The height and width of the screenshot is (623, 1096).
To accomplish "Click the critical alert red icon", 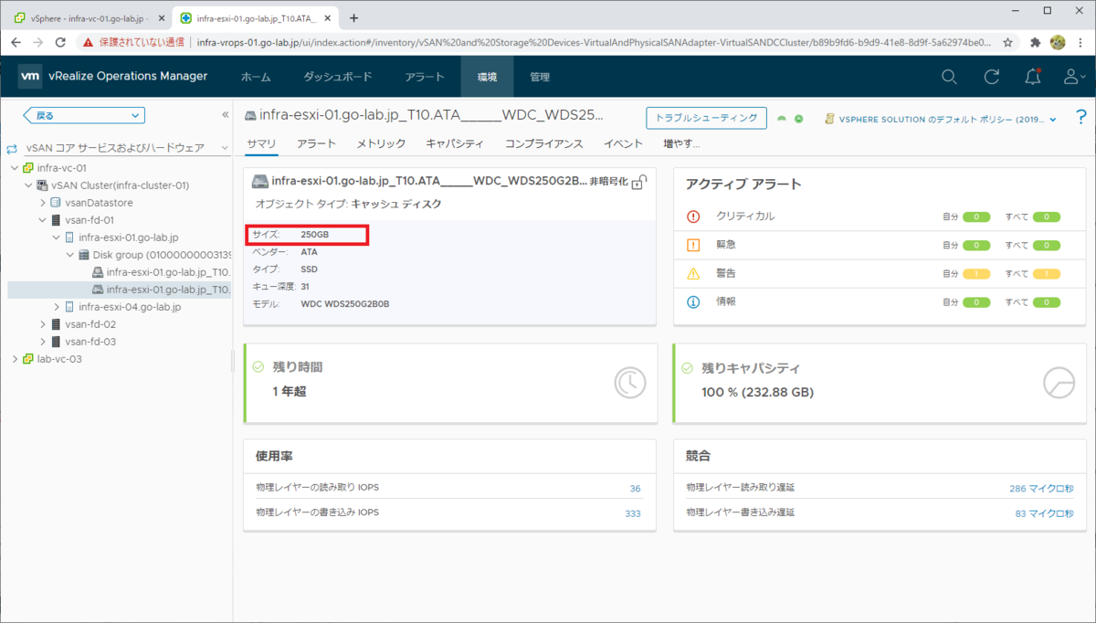I will coord(693,216).
